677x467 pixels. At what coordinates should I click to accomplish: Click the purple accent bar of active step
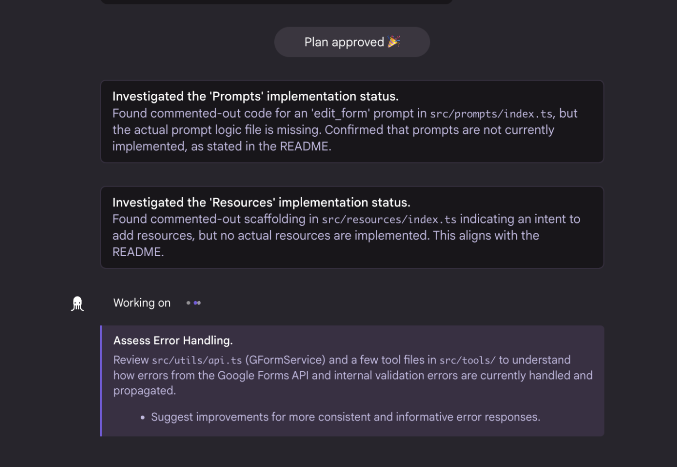tap(101, 381)
